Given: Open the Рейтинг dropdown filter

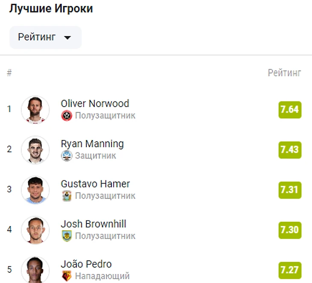Looking at the screenshot, I should 46,37.
